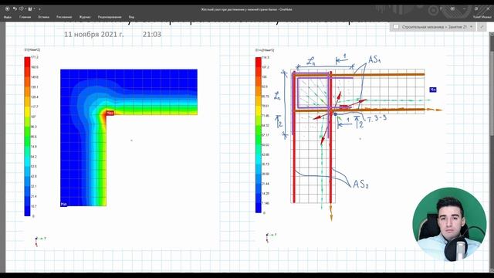Click the Undo arrow in quick access toolbar
Screen dimensions: 494x278
tap(15, 8)
